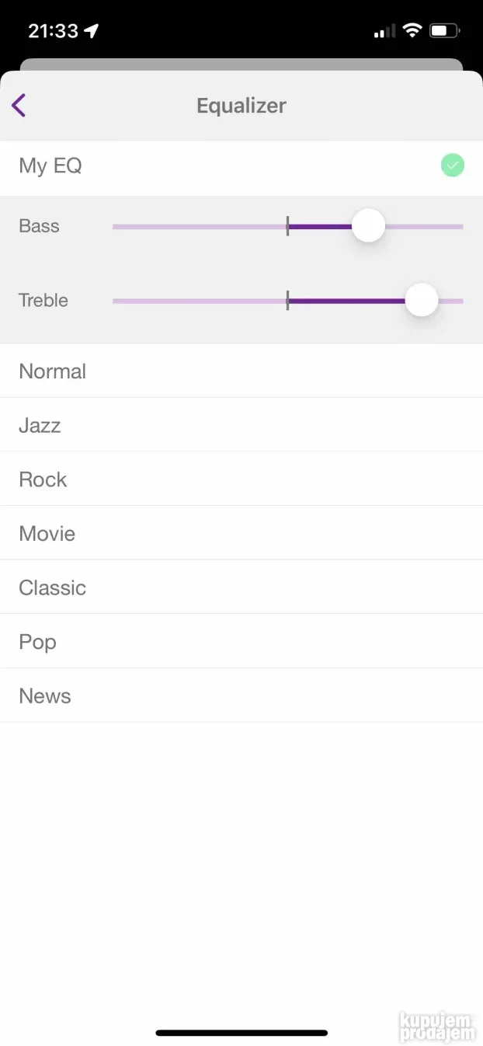This screenshot has width=483, height=1046.
Task: Tap the green My EQ checkmark
Action: coord(453,166)
